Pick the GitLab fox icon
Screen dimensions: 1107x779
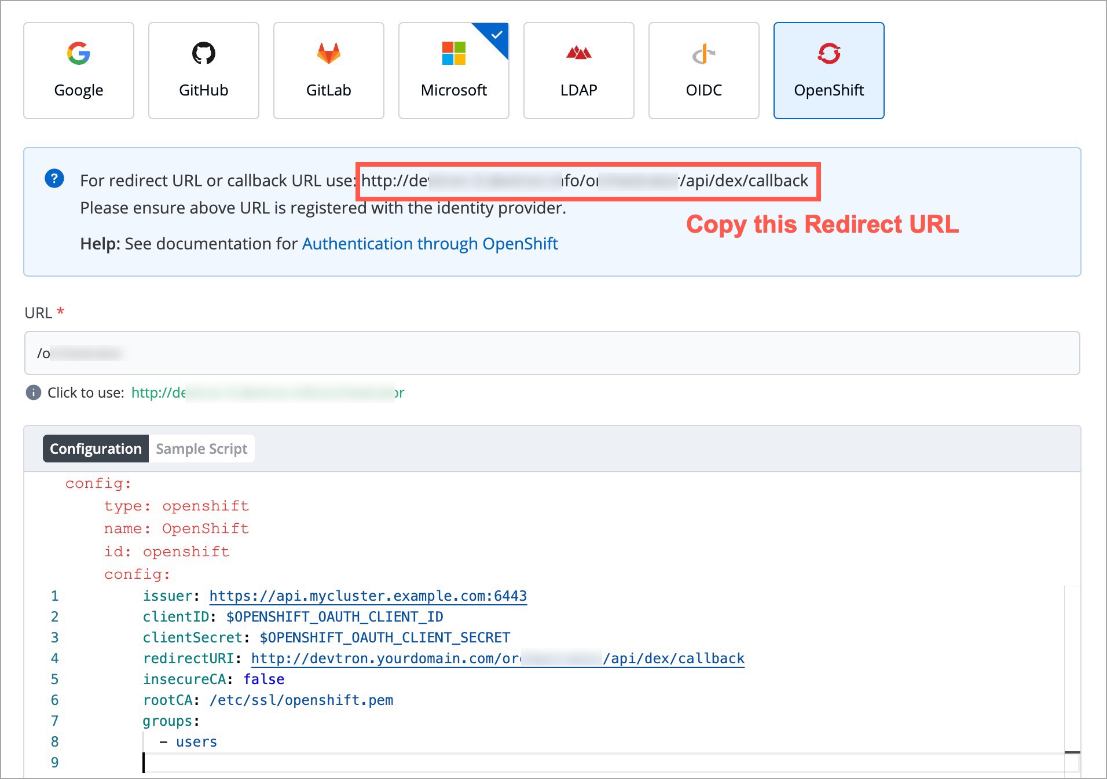(328, 53)
